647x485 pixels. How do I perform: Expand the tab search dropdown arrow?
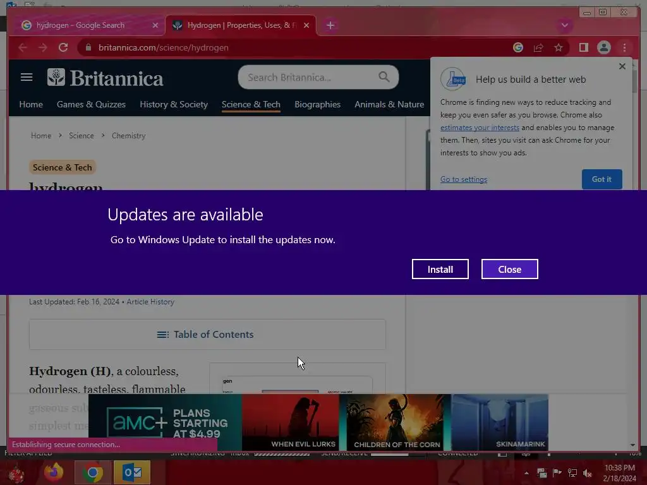[x=564, y=25]
